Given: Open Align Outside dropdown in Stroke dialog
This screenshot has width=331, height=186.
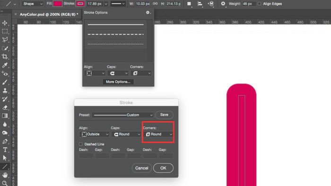Looking at the screenshot, I should click(x=94, y=134).
